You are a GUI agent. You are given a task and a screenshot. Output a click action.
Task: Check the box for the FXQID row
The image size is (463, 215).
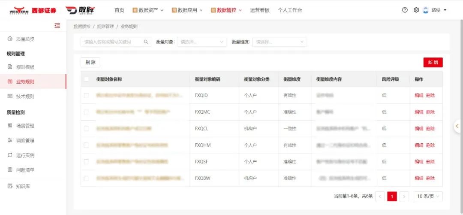pyautogui.click(x=86, y=96)
